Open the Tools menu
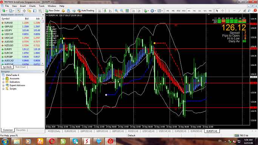 click(42, 6)
